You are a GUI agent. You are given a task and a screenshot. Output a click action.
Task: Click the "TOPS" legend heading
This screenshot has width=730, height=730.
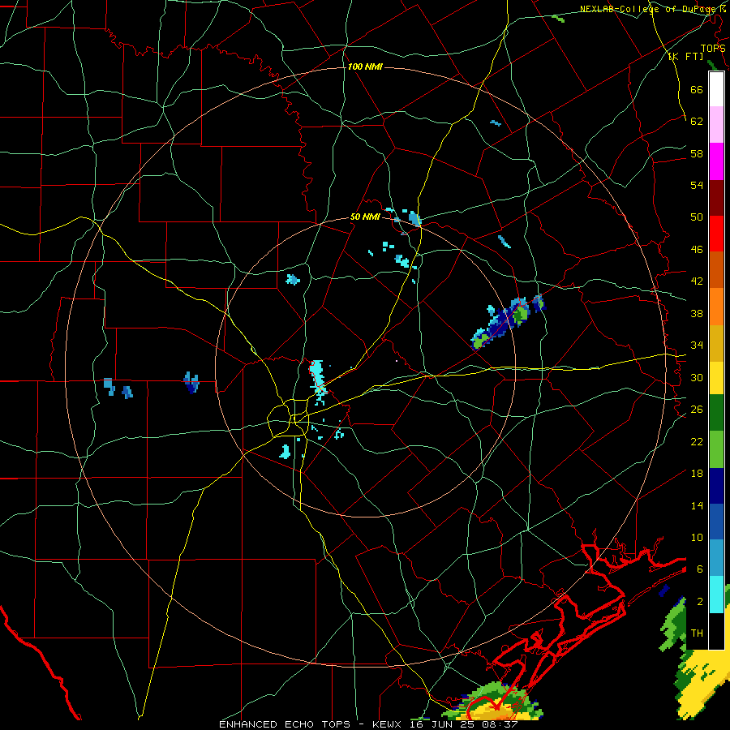[713, 48]
